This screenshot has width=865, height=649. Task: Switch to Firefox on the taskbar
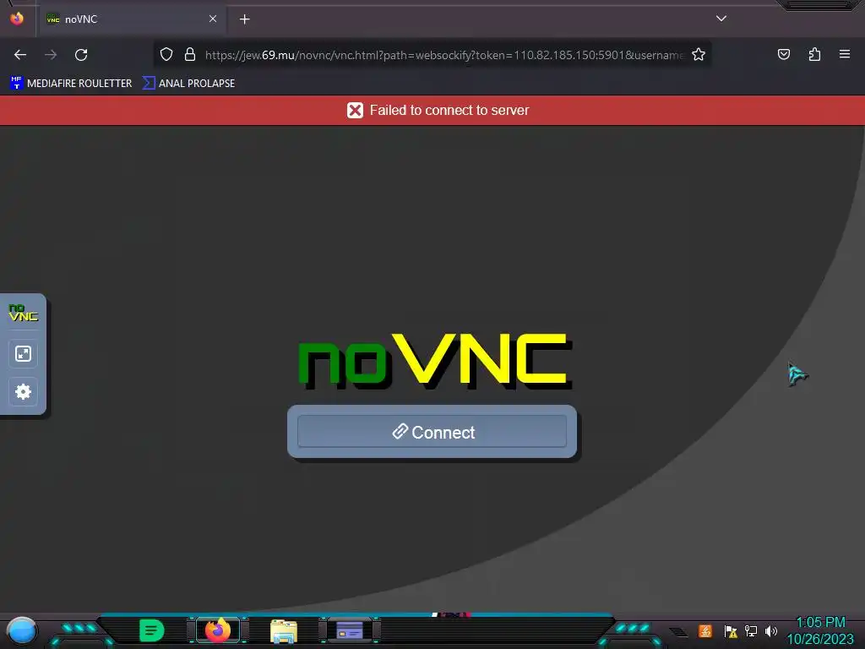pyautogui.click(x=218, y=630)
